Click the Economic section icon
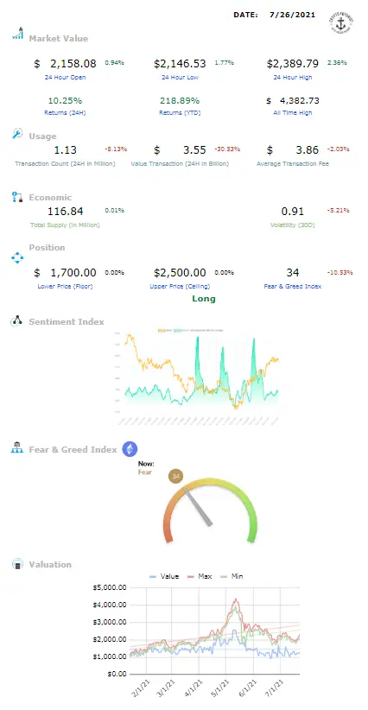Image resolution: width=368 pixels, height=710 pixels. pyautogui.click(x=17, y=198)
